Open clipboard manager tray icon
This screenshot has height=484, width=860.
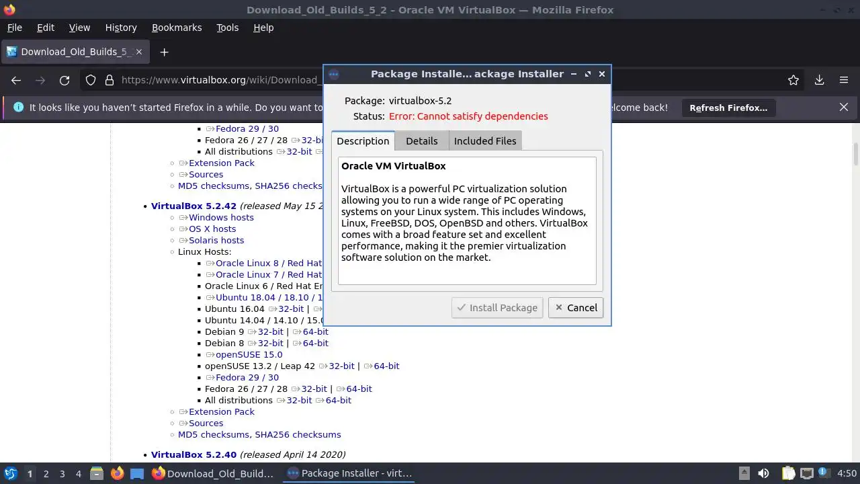(788, 473)
